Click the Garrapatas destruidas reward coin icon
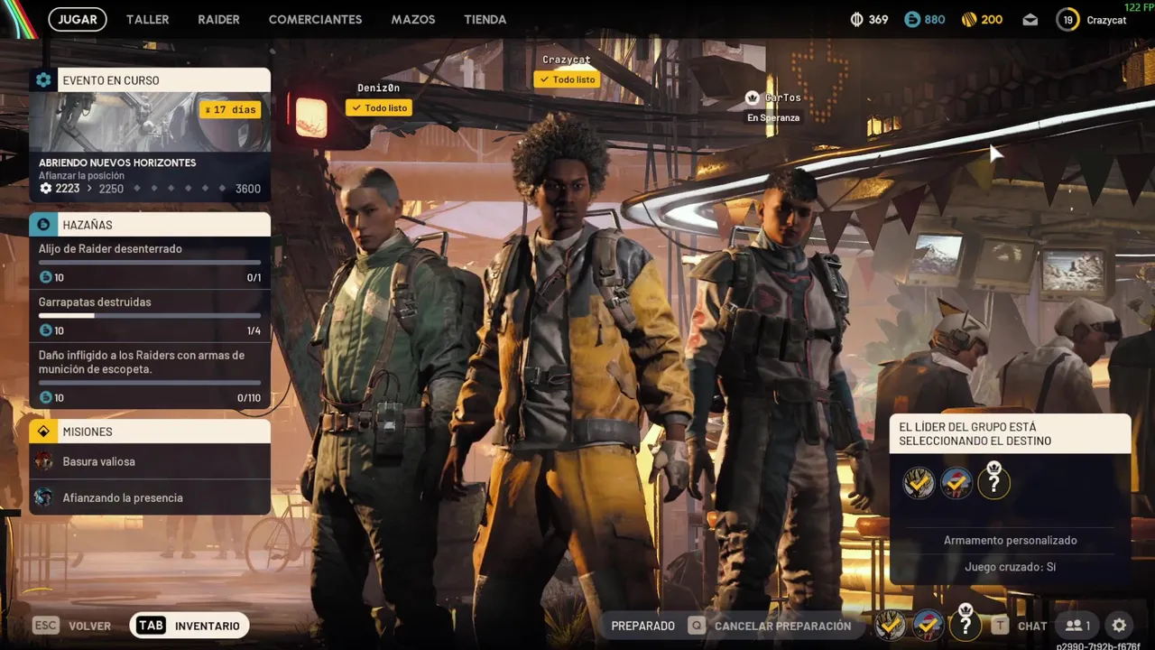The height and width of the screenshot is (650, 1155). [x=46, y=330]
